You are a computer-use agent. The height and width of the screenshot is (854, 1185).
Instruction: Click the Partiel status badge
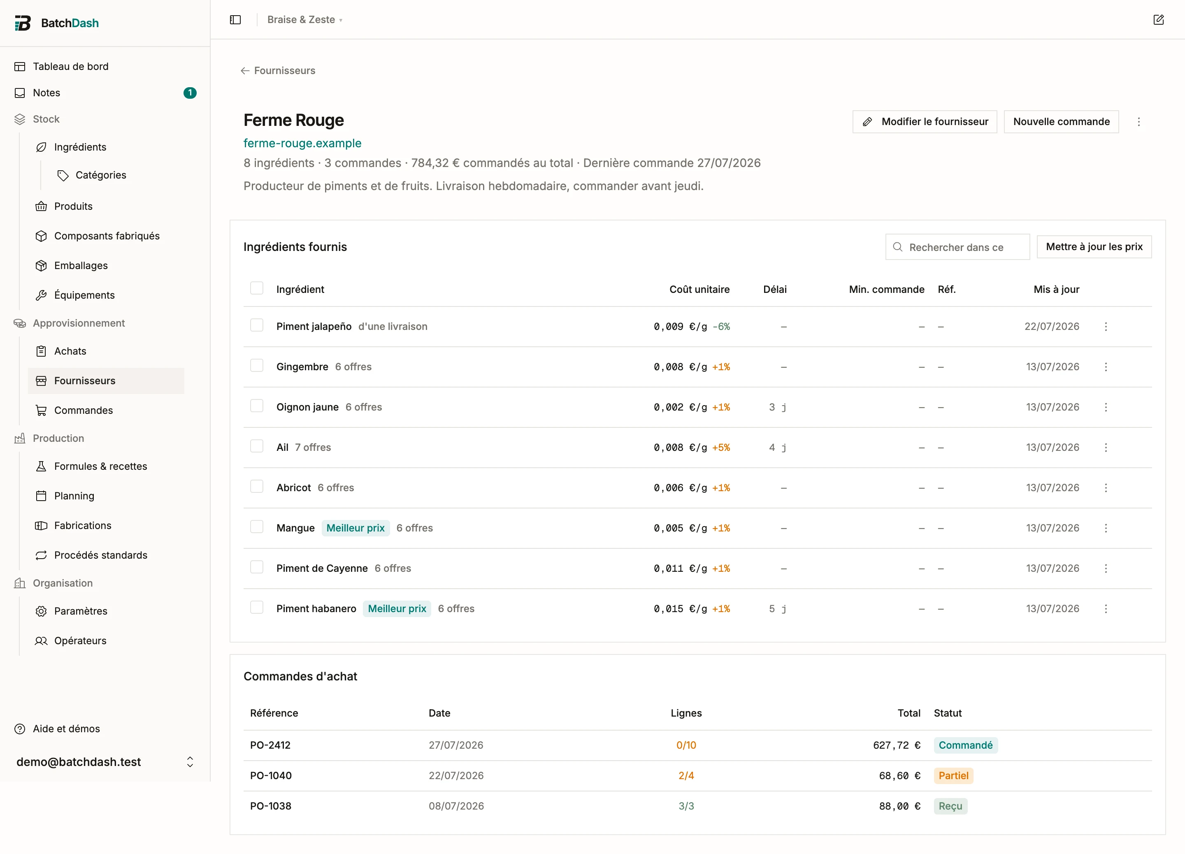tap(953, 776)
